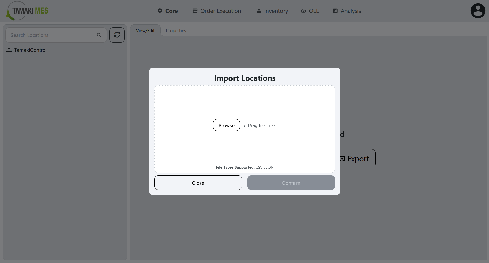
Task: Click the Confirm button
Action: [x=291, y=183]
